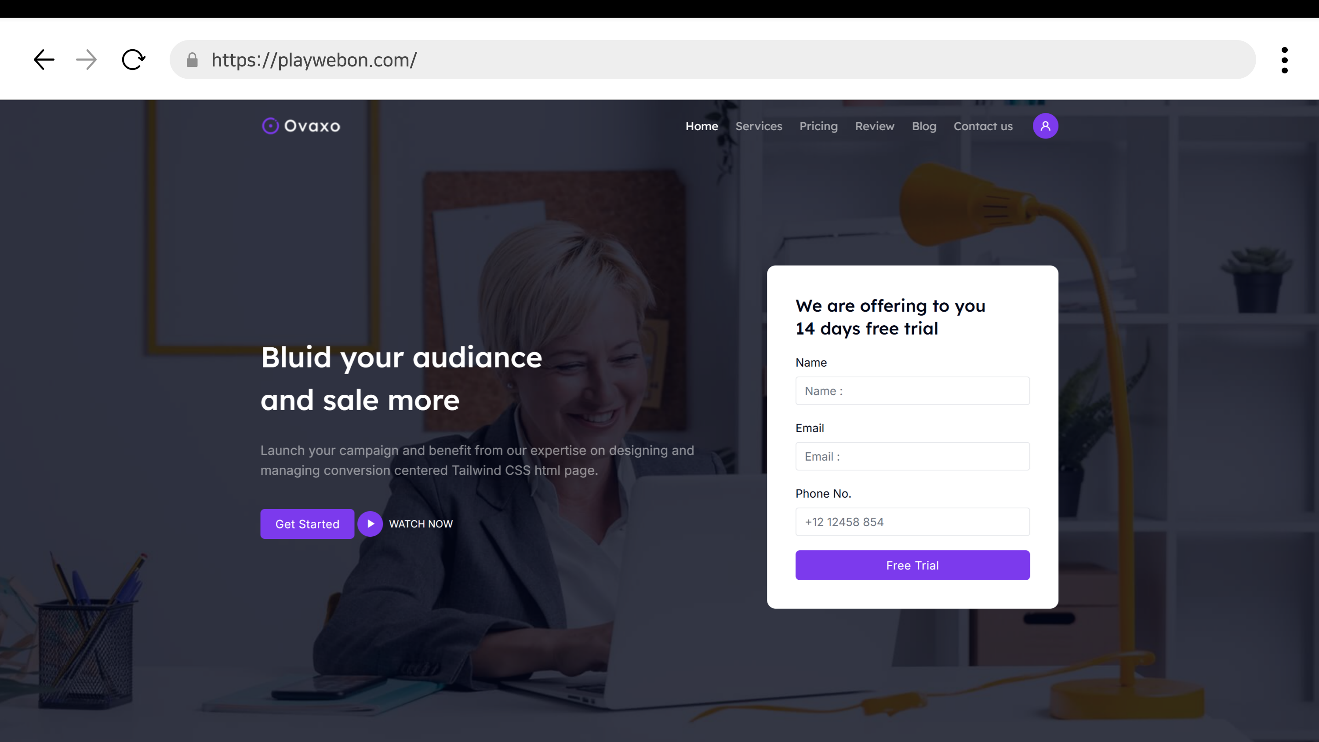Reload the page with the refresh icon
This screenshot has height=742, width=1319.
(x=133, y=59)
